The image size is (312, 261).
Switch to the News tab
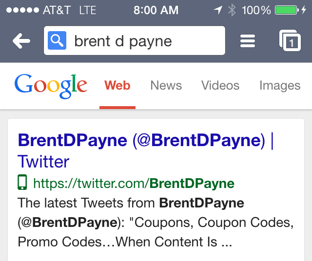(166, 86)
